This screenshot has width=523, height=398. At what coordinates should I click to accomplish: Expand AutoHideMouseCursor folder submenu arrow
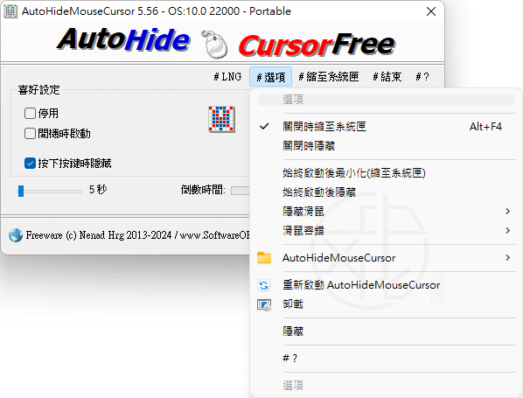tap(507, 257)
